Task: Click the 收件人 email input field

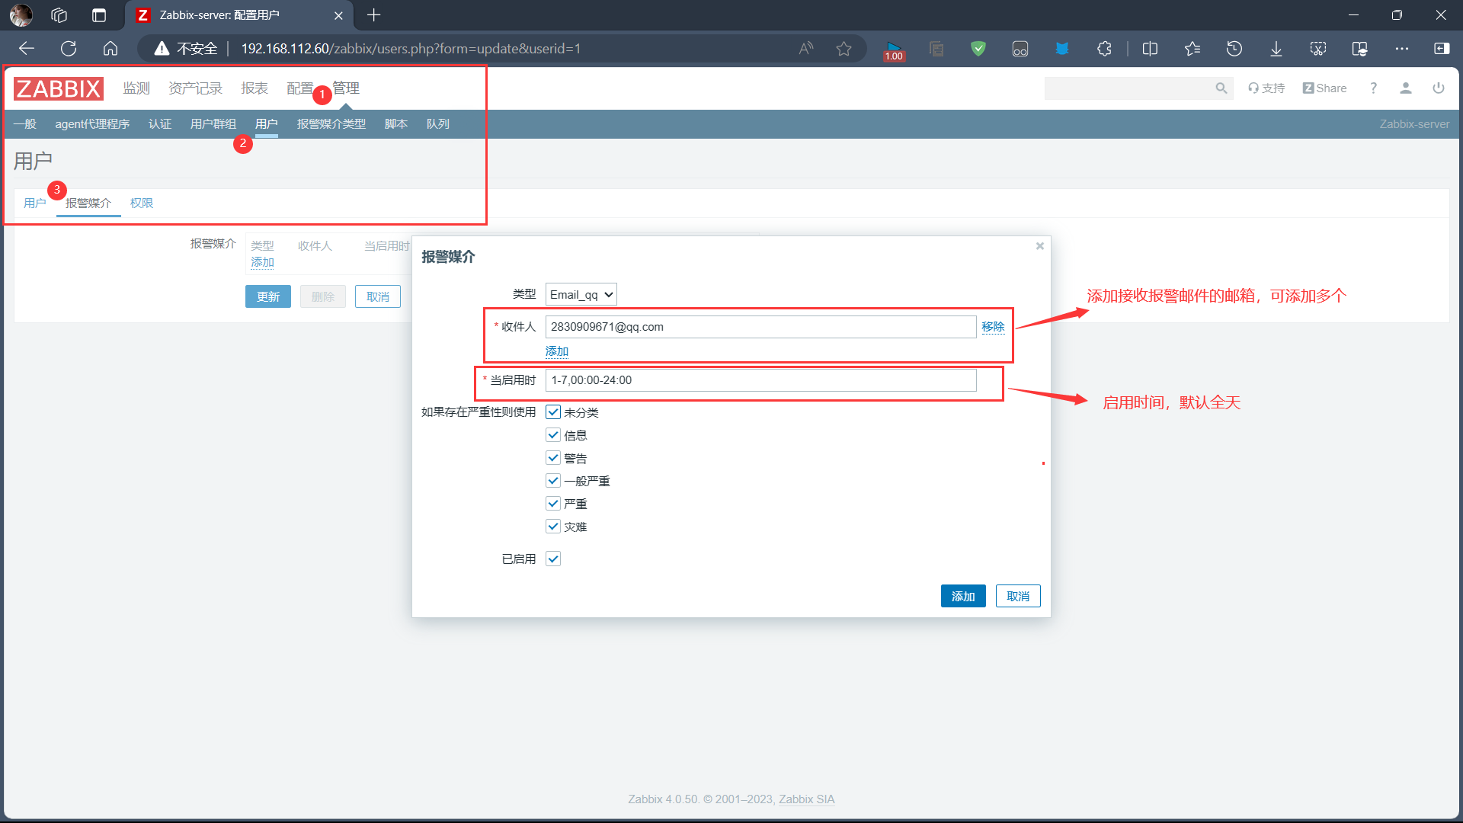Action: (x=761, y=327)
